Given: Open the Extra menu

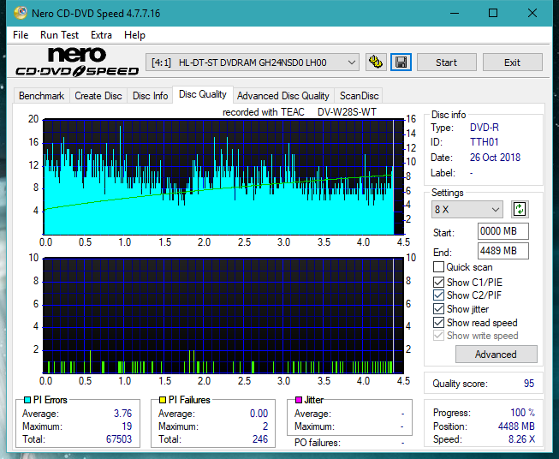Looking at the screenshot, I should (x=101, y=35).
